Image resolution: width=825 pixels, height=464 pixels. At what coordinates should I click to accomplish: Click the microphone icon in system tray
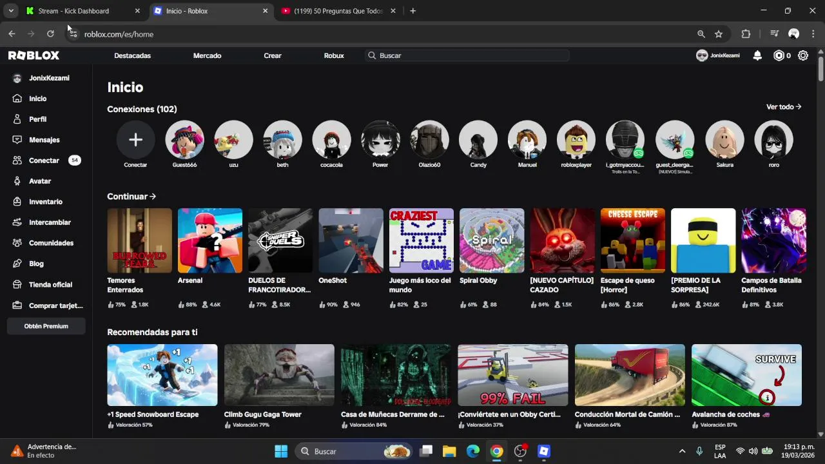(x=699, y=451)
